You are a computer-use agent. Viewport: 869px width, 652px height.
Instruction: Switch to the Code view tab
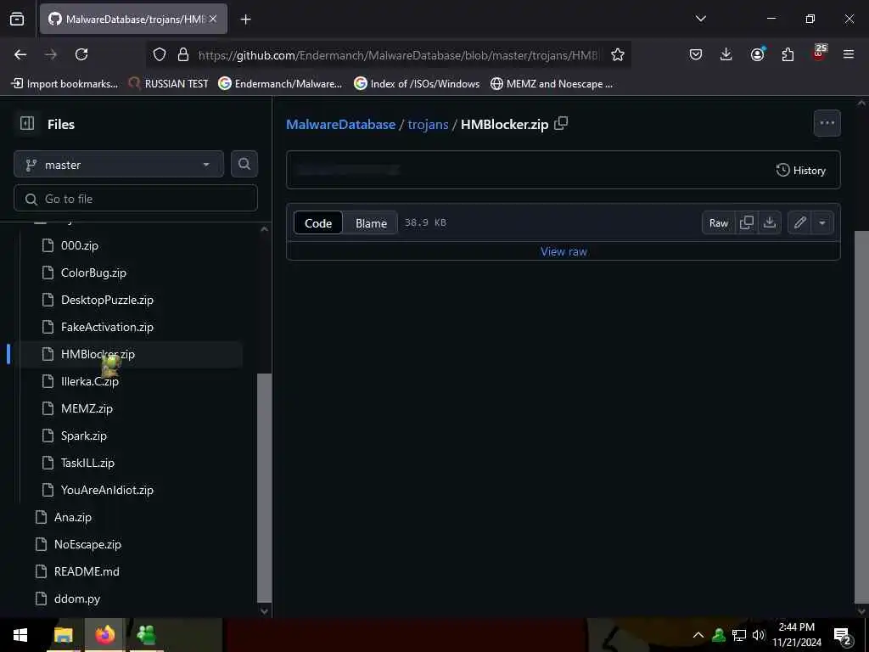click(x=318, y=223)
